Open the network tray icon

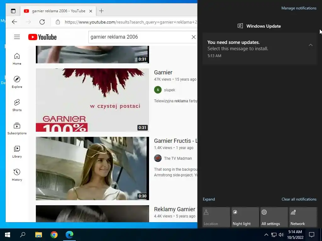[x=274, y=235]
